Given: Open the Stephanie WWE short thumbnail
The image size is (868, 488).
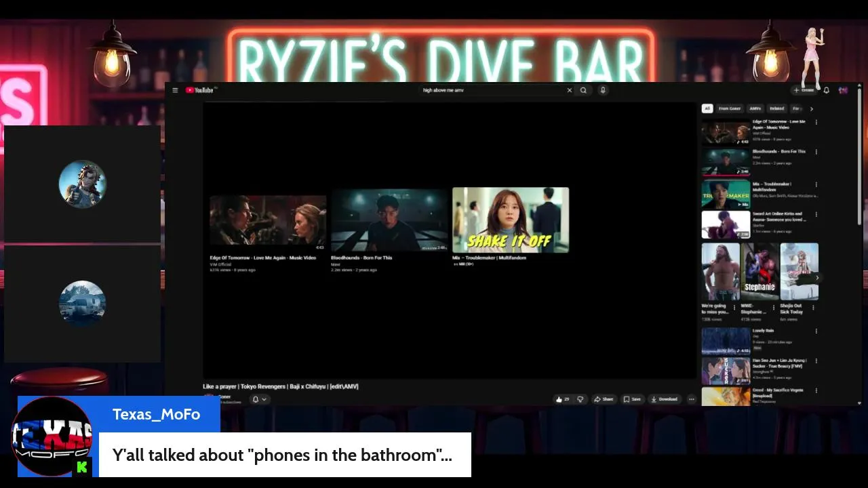Looking at the screenshot, I should tap(759, 271).
